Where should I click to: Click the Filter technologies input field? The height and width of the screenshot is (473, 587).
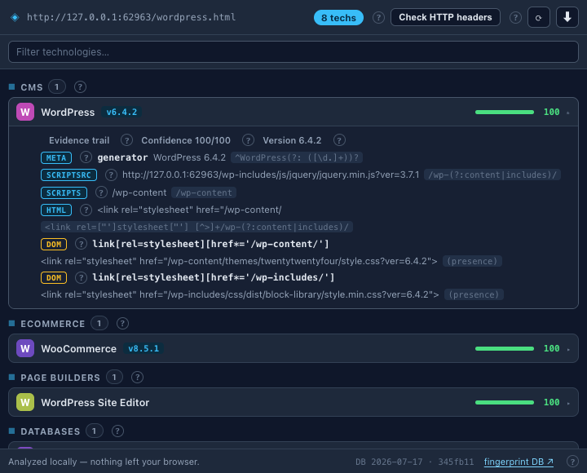[293, 51]
